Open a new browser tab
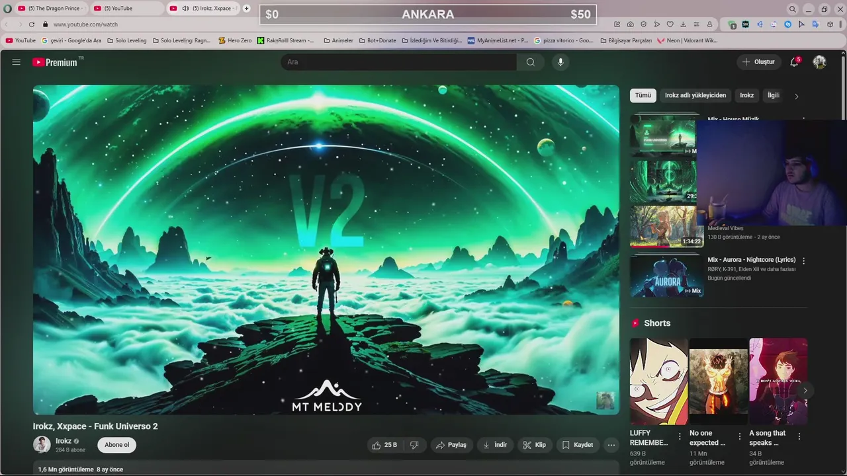 (x=246, y=8)
